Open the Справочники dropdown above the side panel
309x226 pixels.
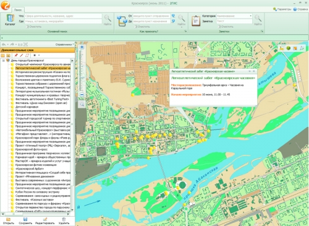[x=64, y=45]
